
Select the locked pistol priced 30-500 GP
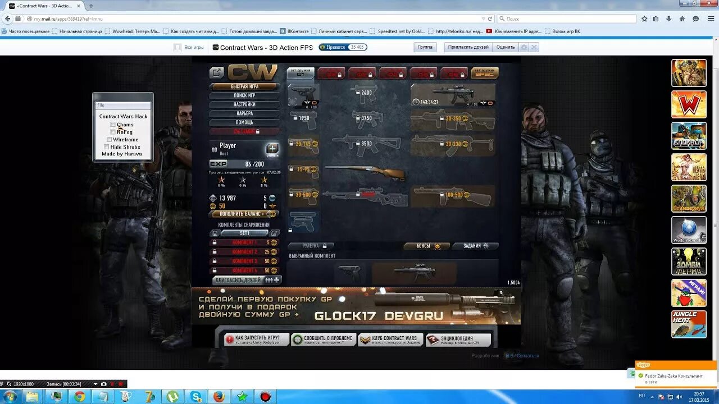pos(303,195)
